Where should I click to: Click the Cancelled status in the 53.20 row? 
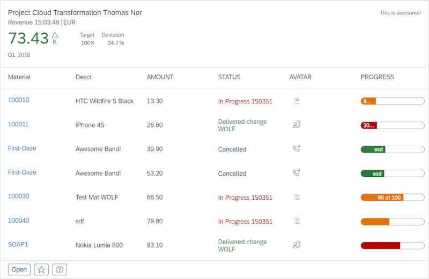[232, 174]
